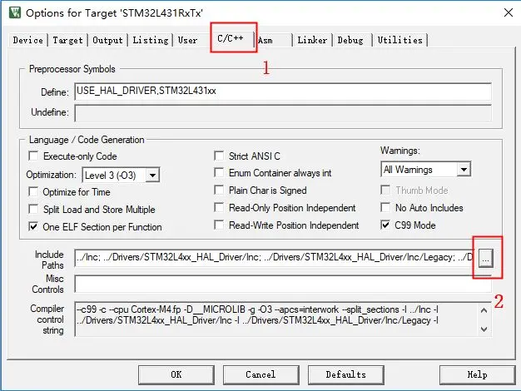Close the Options for Target dialog
The height and width of the screenshot is (391, 521).
[x=508, y=12]
